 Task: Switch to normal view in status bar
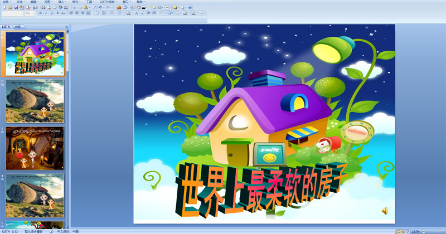pos(399,232)
